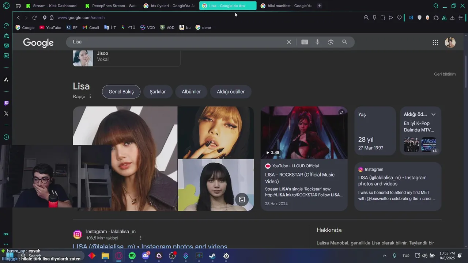This screenshot has height=263, width=468.
Task: Start voice search with microphone
Action: click(317, 42)
